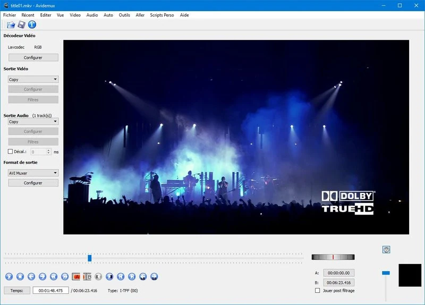Screen dimensions: 425x305
Task: Click marker A time 00:00:00.00
Action: tap(338, 273)
